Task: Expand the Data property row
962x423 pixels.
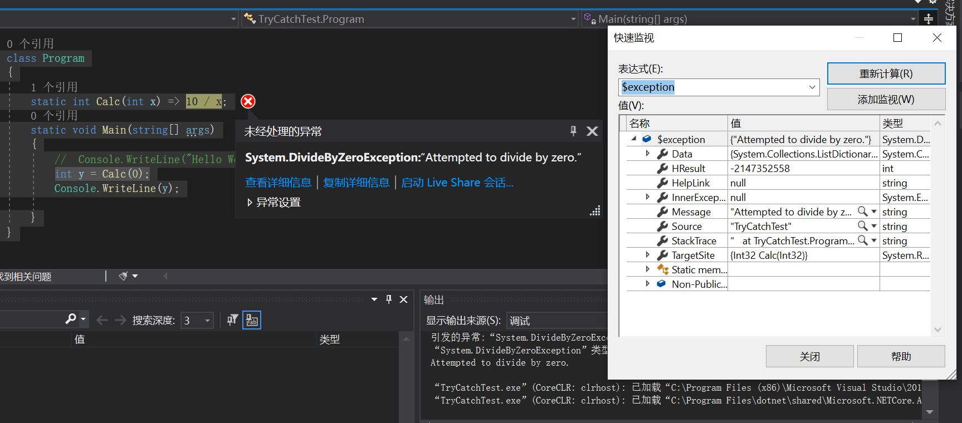Action: 647,154
